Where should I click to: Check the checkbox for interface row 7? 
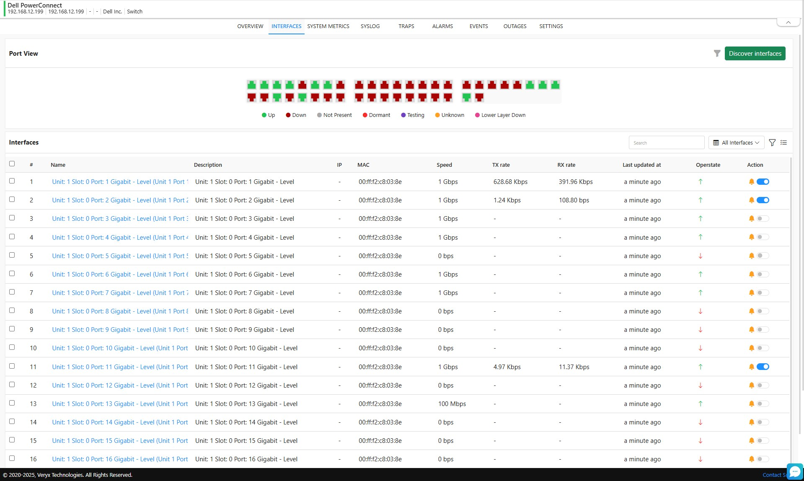tap(12, 292)
